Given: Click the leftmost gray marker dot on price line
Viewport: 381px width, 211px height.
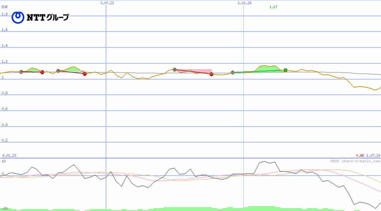Looking at the screenshot, I should coord(21,72).
